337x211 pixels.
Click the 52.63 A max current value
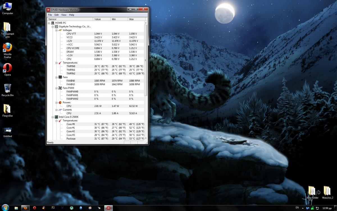(x=133, y=113)
